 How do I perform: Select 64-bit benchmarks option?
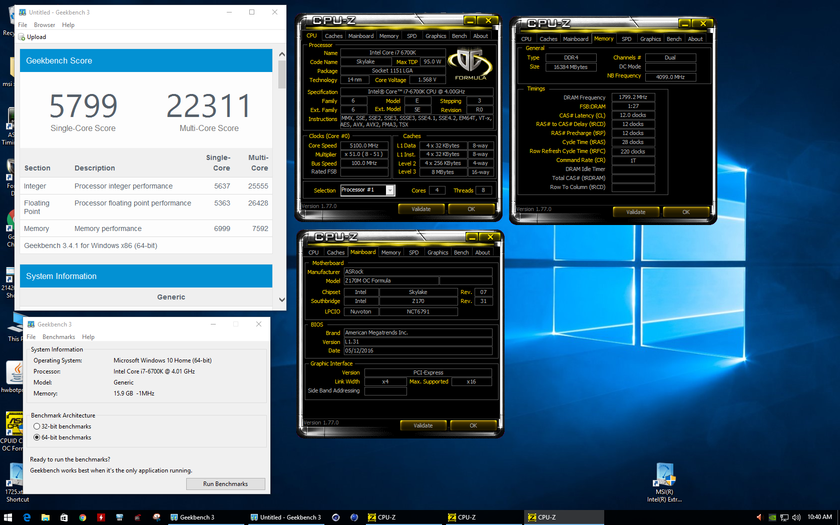(x=37, y=437)
